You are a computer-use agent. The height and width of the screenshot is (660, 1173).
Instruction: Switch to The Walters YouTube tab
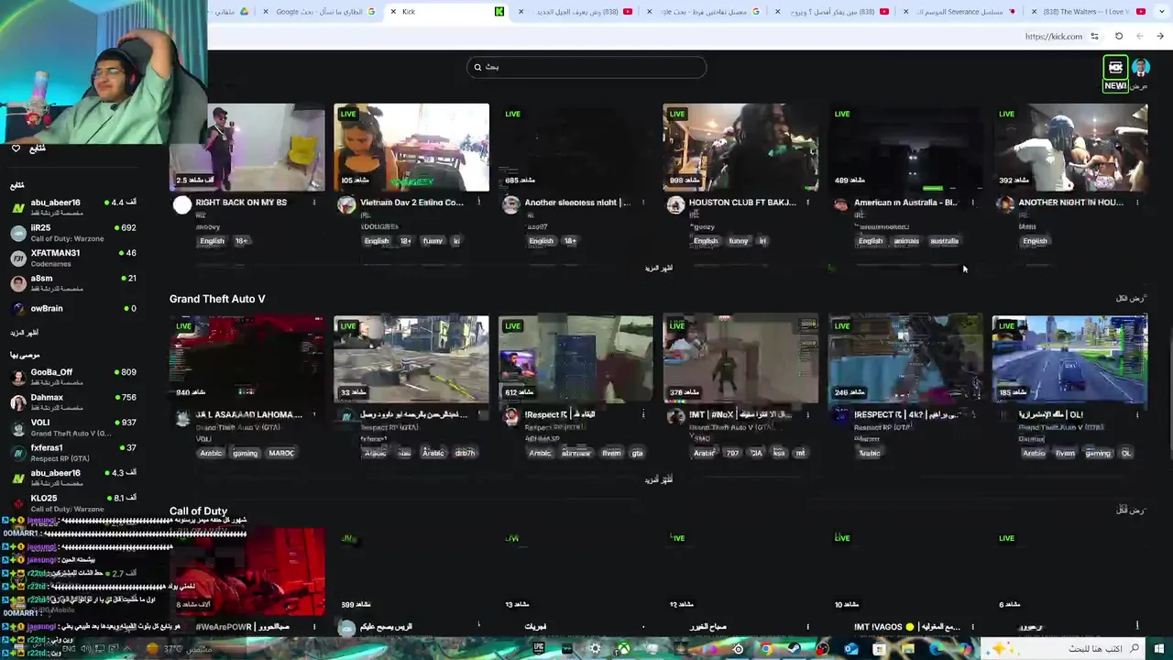[1088, 12]
